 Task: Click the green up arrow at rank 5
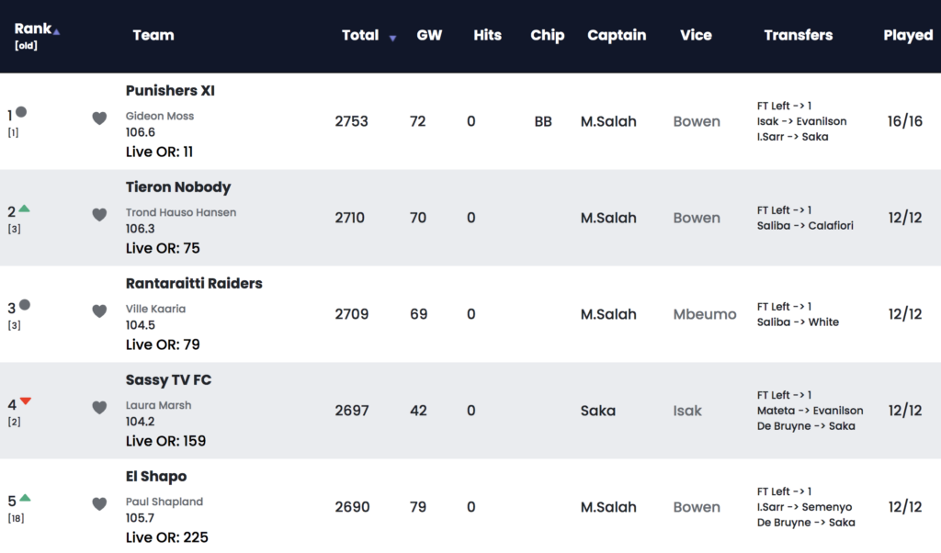[25, 498]
